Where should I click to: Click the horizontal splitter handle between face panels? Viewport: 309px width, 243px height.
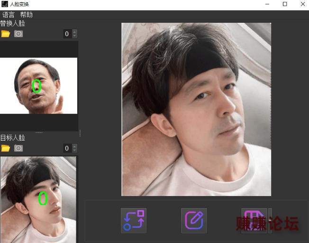tap(39, 132)
